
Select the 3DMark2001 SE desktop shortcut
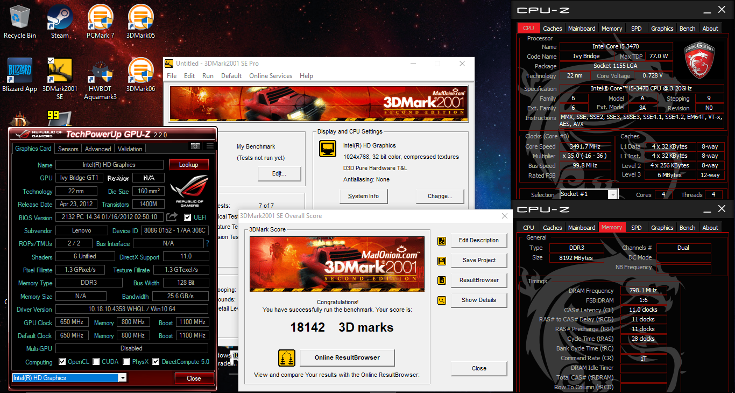pyautogui.click(x=60, y=79)
